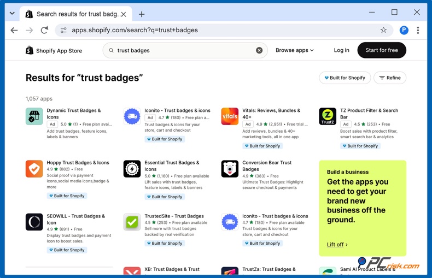
Task: Reload the page
Action: tap(44, 30)
